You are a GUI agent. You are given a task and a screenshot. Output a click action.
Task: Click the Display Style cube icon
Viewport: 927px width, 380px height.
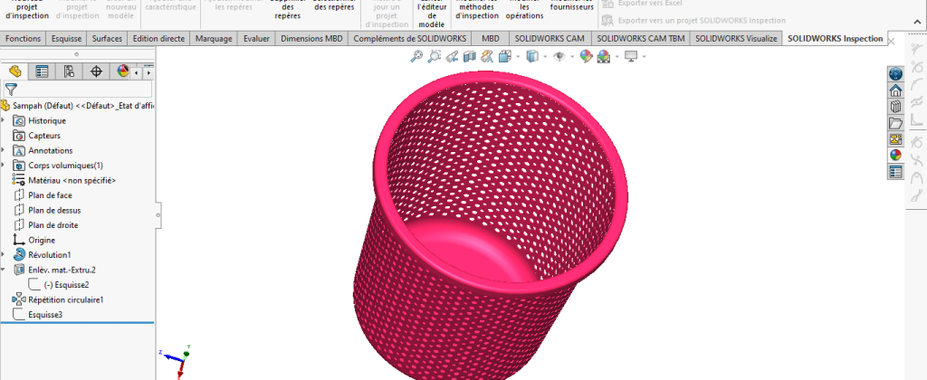coord(532,56)
